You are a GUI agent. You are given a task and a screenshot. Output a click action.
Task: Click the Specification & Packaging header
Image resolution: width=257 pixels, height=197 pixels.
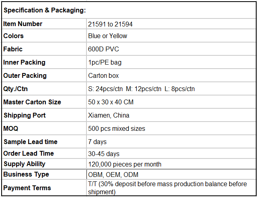coord(45,10)
